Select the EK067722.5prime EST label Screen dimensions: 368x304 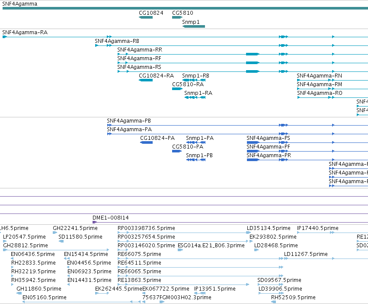point(166,289)
